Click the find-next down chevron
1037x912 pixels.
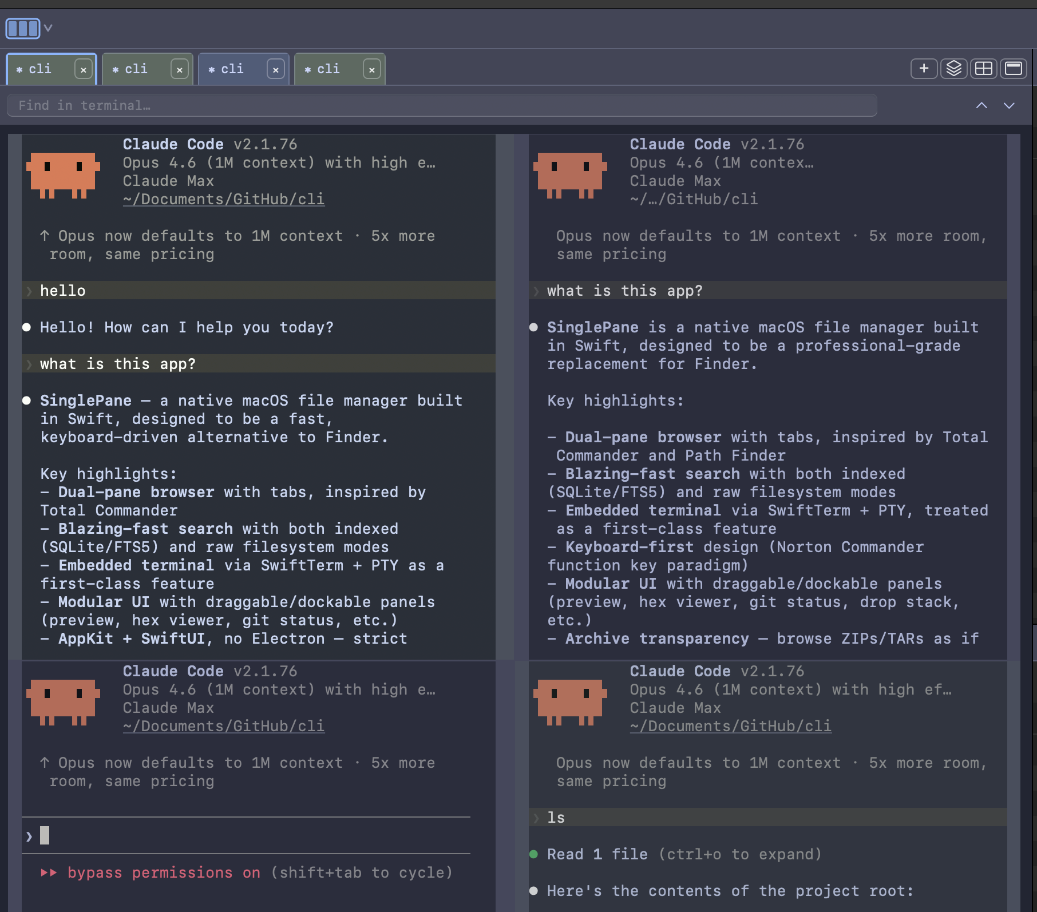[1008, 105]
